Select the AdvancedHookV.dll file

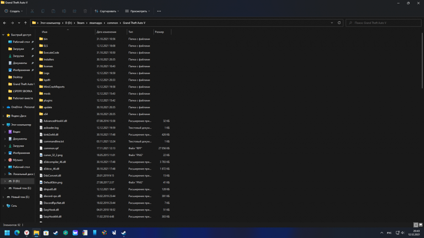point(53,121)
